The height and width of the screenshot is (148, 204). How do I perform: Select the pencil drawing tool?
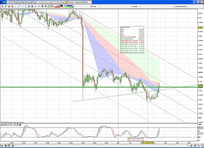click(6, 6)
